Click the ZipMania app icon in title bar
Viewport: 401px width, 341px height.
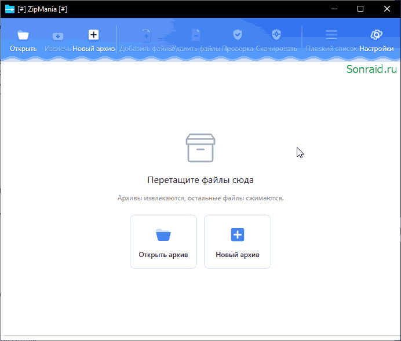tap(10, 9)
